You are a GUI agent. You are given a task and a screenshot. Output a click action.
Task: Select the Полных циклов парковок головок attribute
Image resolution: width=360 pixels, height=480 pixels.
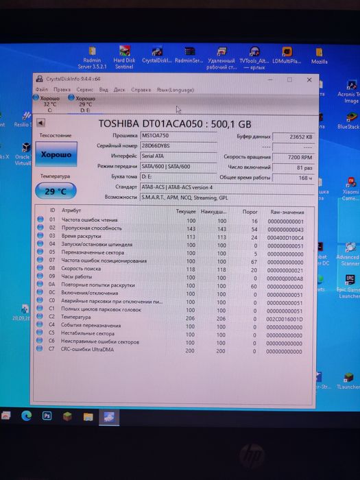101,309
